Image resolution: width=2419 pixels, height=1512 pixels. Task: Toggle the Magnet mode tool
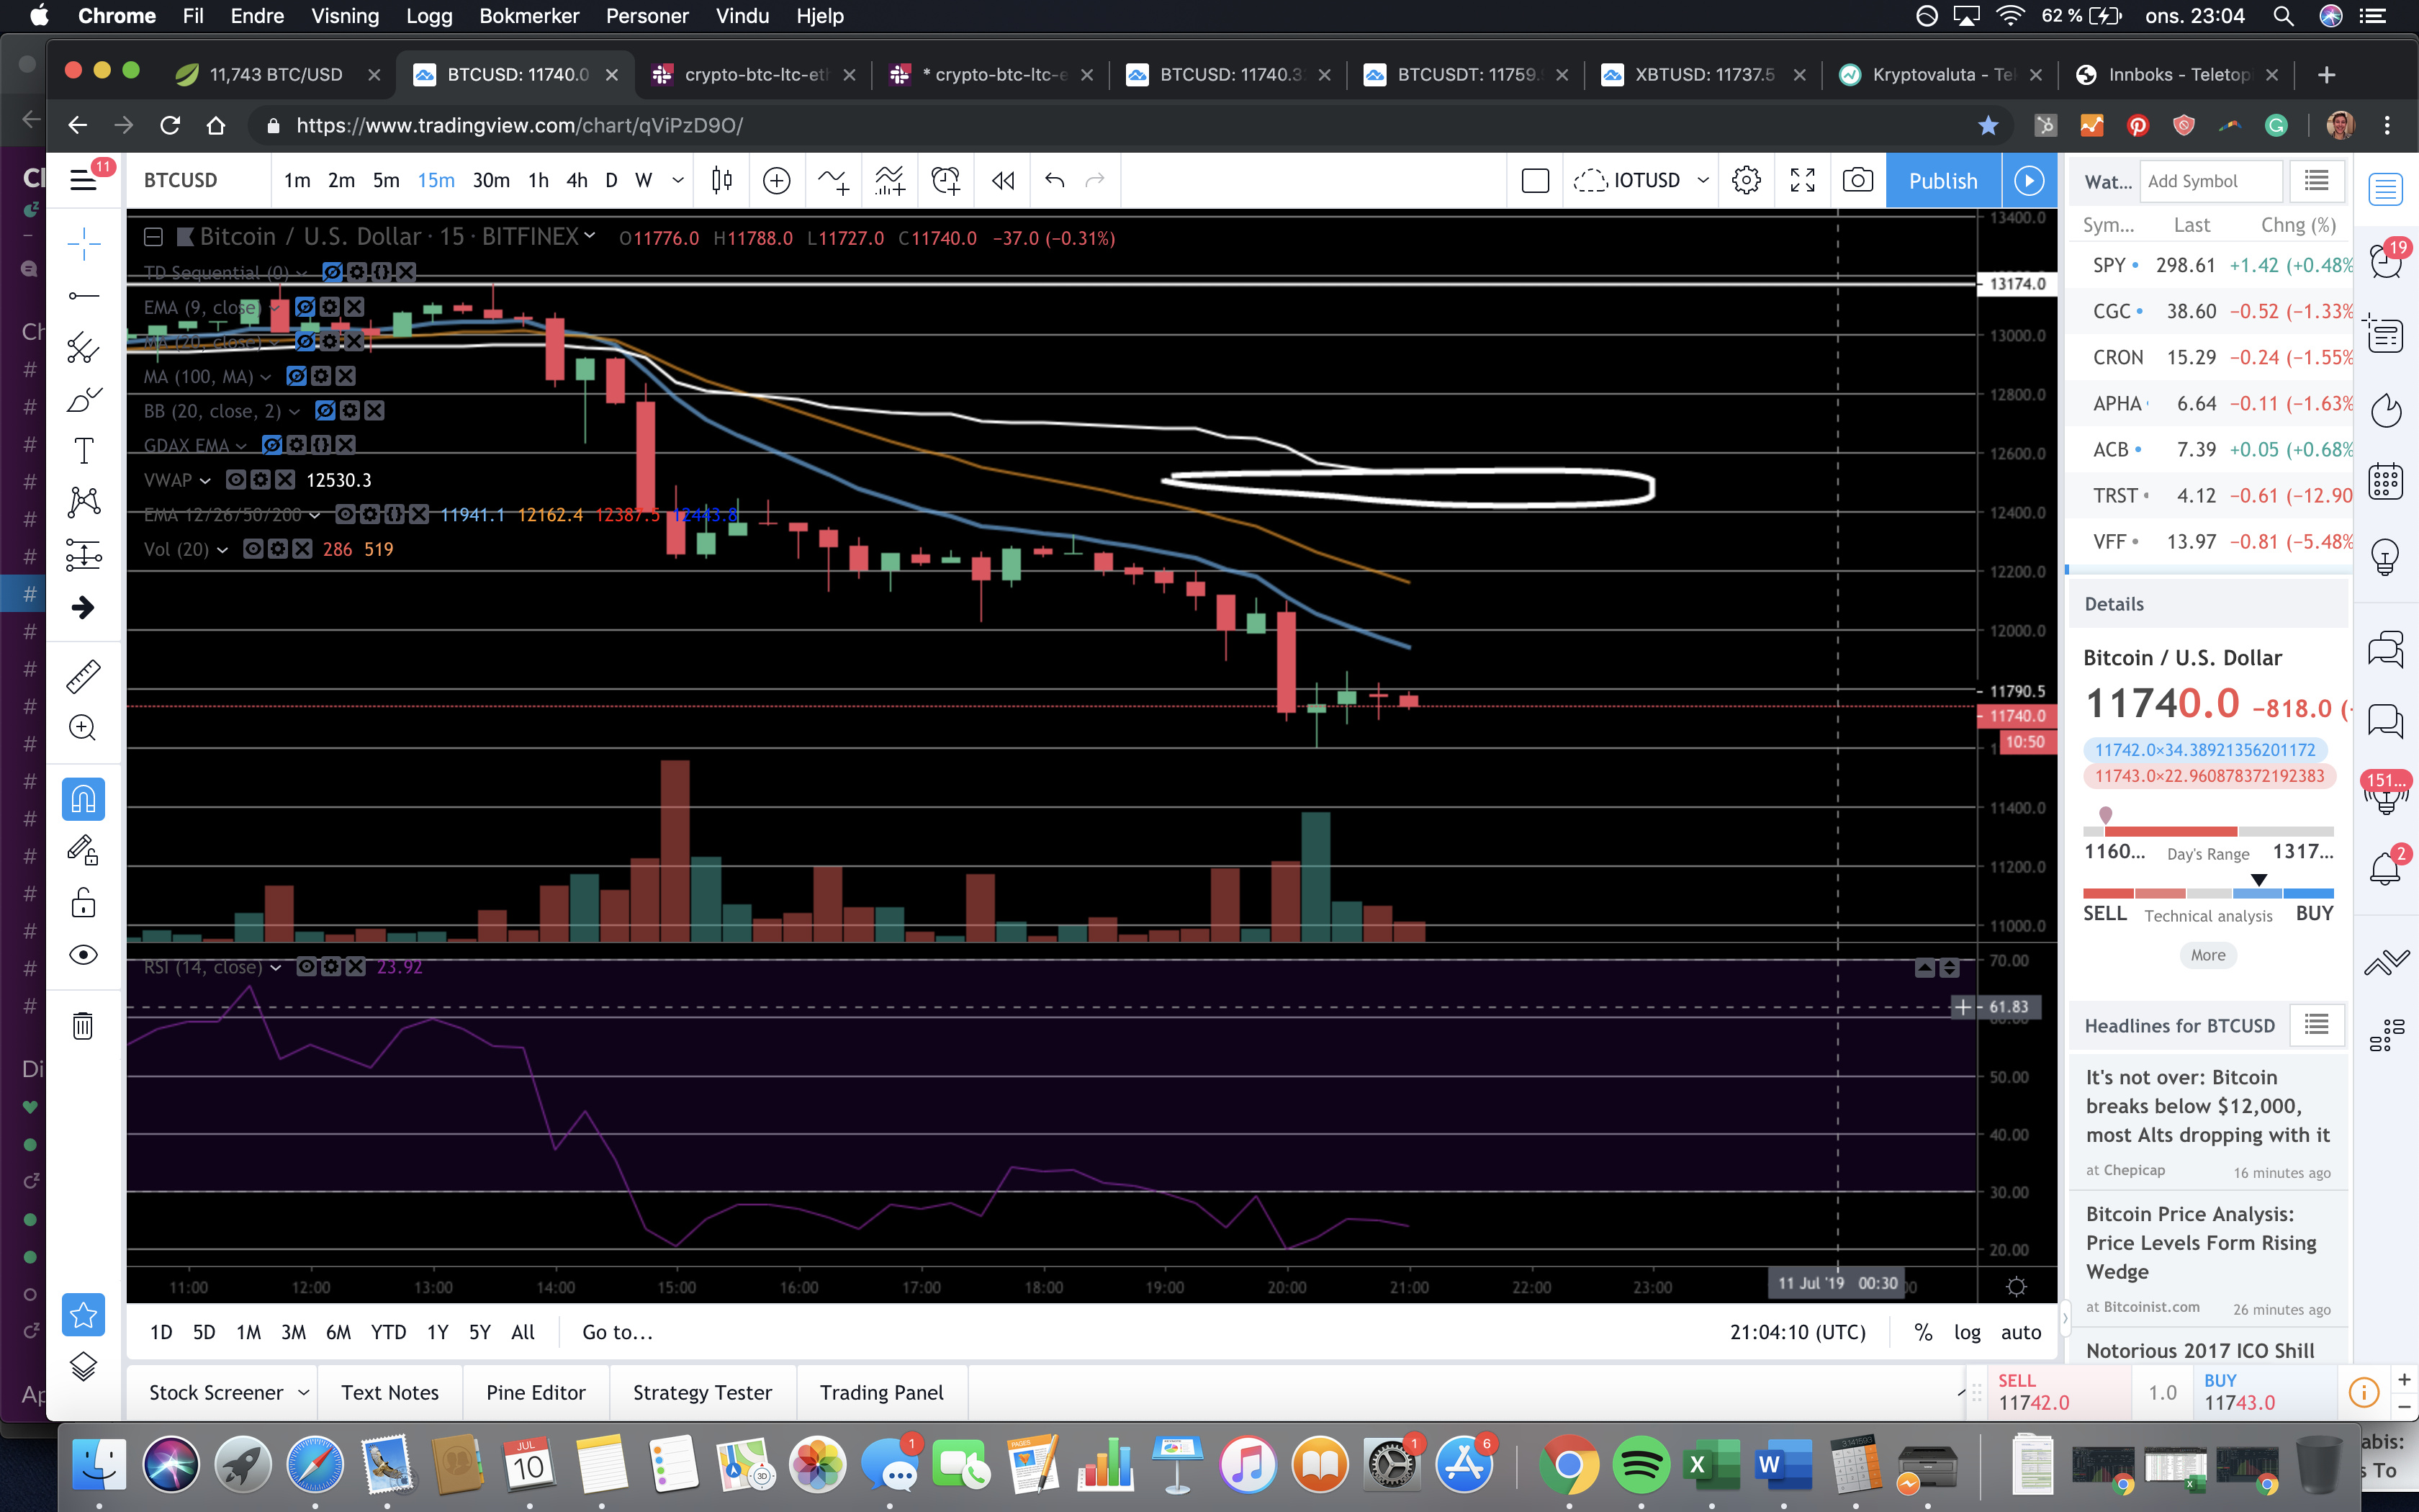[x=83, y=798]
